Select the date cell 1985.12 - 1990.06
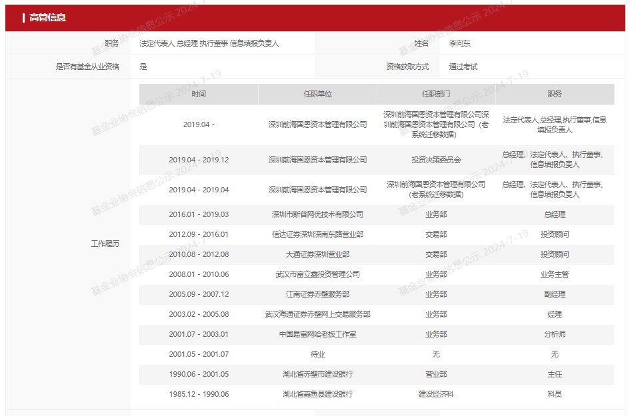Screen dimensions: 630x416 click(x=199, y=394)
